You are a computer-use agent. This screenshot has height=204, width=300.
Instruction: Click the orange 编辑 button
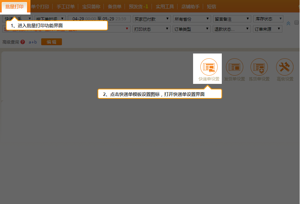pos(51,42)
